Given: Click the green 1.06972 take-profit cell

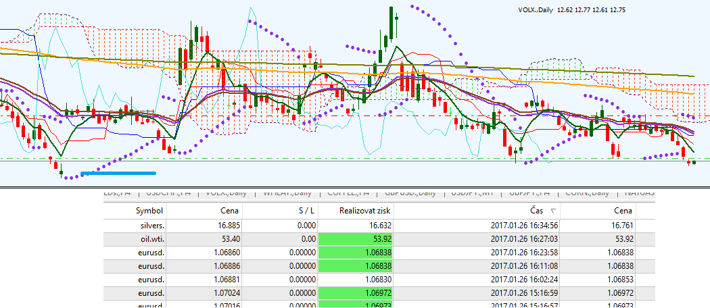Looking at the screenshot, I should [356, 293].
